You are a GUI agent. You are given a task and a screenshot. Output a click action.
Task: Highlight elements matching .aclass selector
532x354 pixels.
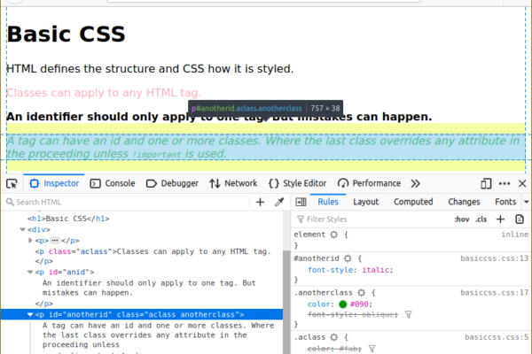point(334,337)
